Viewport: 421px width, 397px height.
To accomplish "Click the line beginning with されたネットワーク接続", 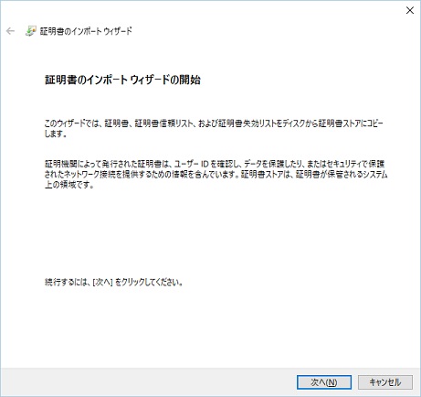I will click(x=216, y=175).
